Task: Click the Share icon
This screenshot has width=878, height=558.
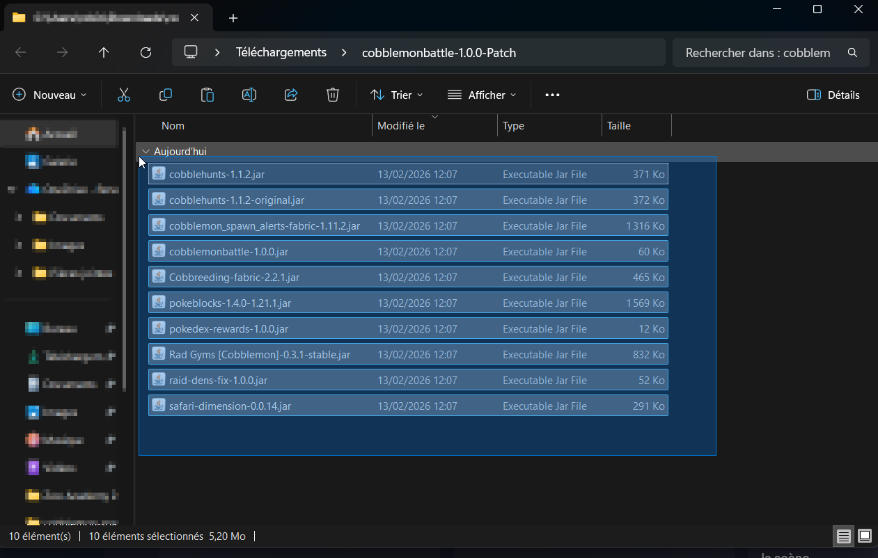Action: pos(290,95)
